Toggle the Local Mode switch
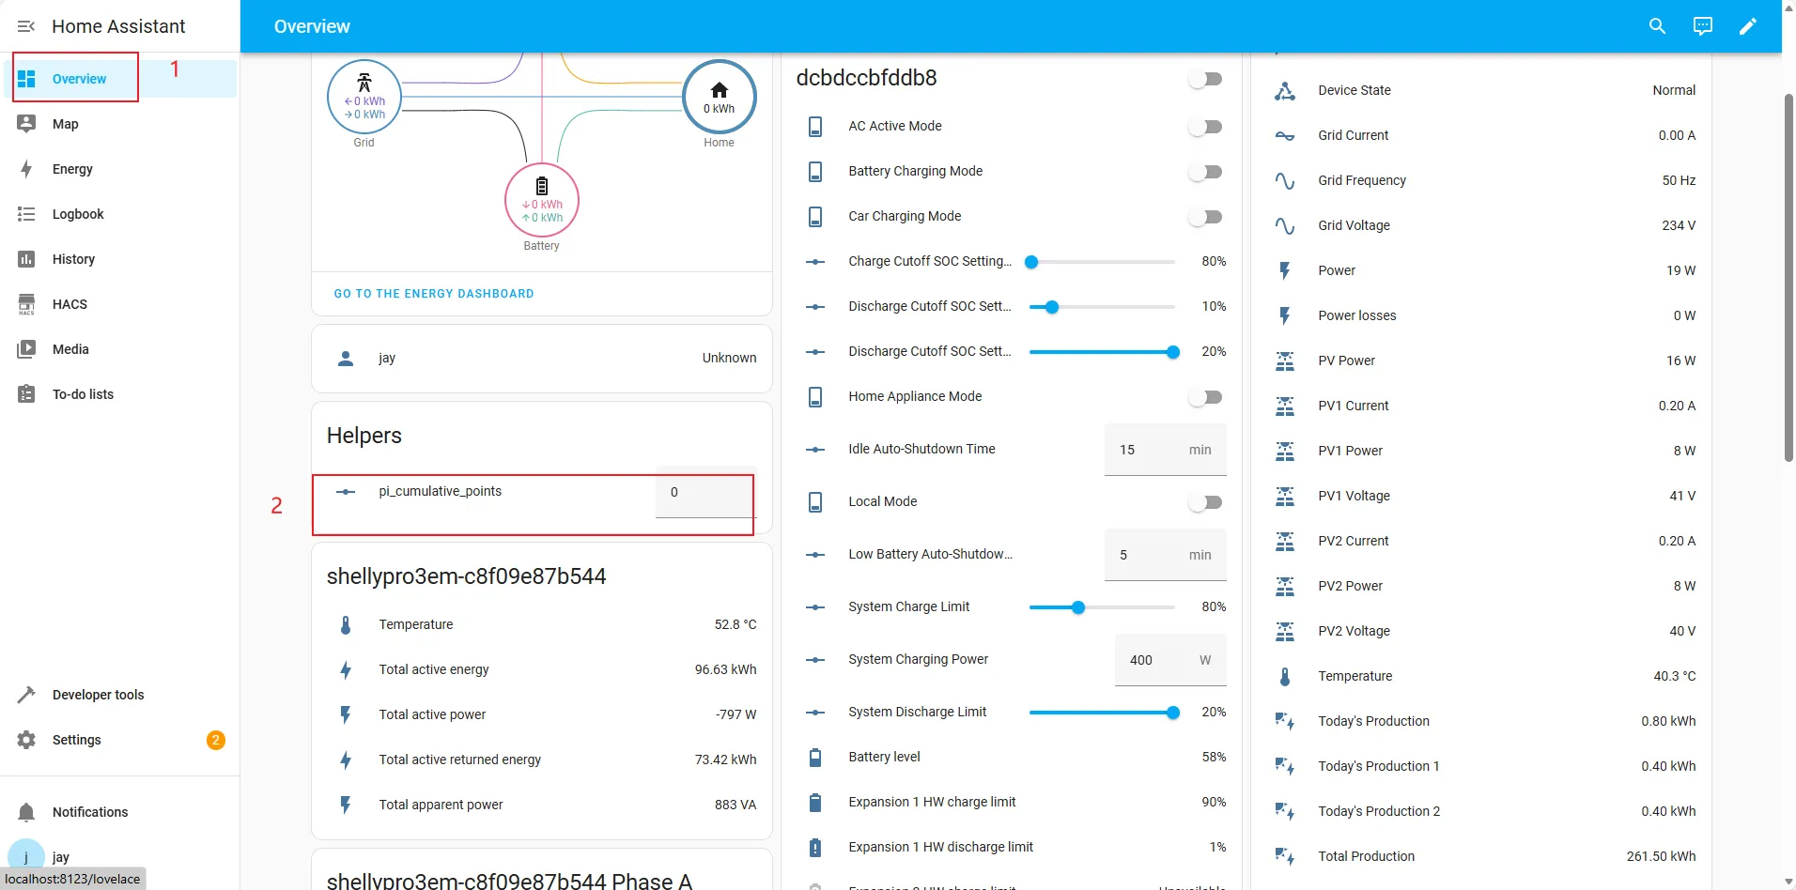1796x890 pixels. 1205,502
